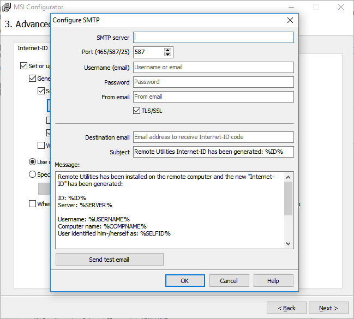Click the SMTP server input field

pyautogui.click(x=213, y=37)
